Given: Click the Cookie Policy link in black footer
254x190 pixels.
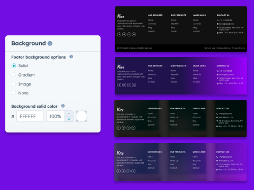Looking at the screenshot, I should click(223, 48).
